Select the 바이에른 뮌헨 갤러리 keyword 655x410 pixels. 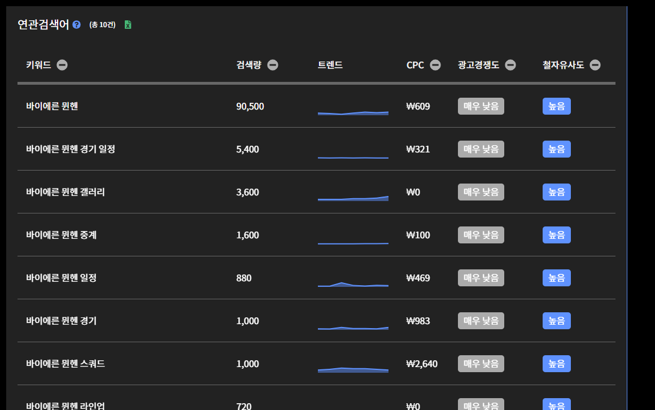pyautogui.click(x=65, y=192)
